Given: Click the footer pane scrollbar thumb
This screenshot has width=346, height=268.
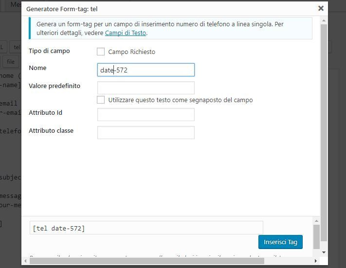Looking at the screenshot, I should point(316,237).
